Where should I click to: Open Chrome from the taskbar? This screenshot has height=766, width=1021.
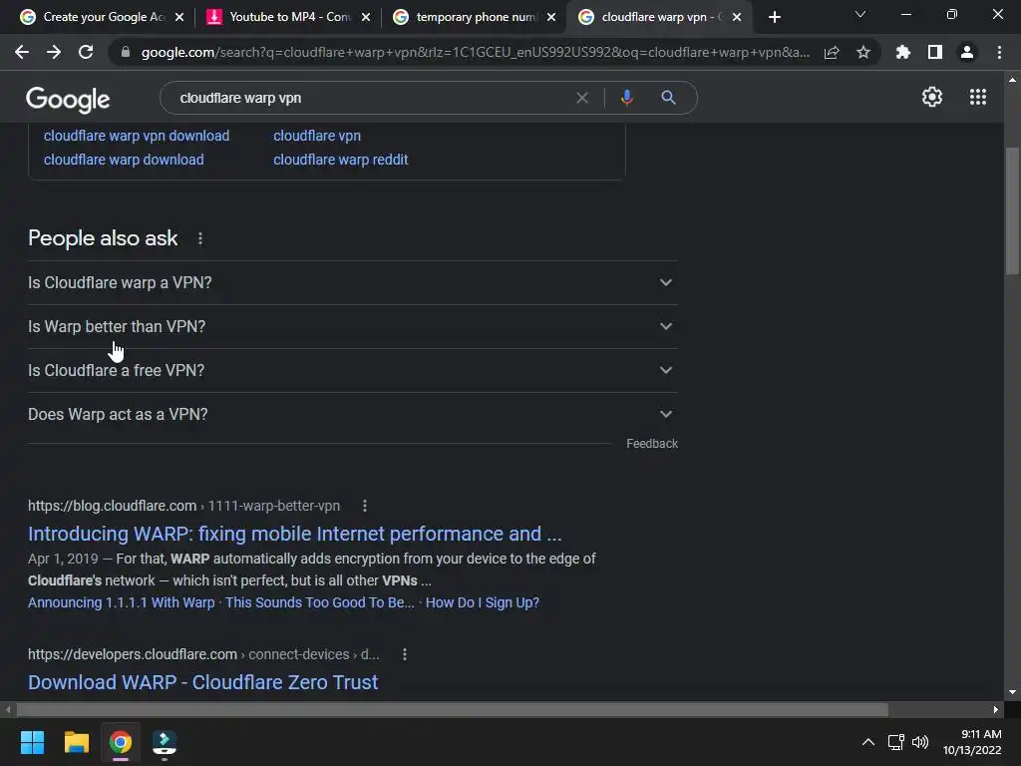[x=121, y=742]
